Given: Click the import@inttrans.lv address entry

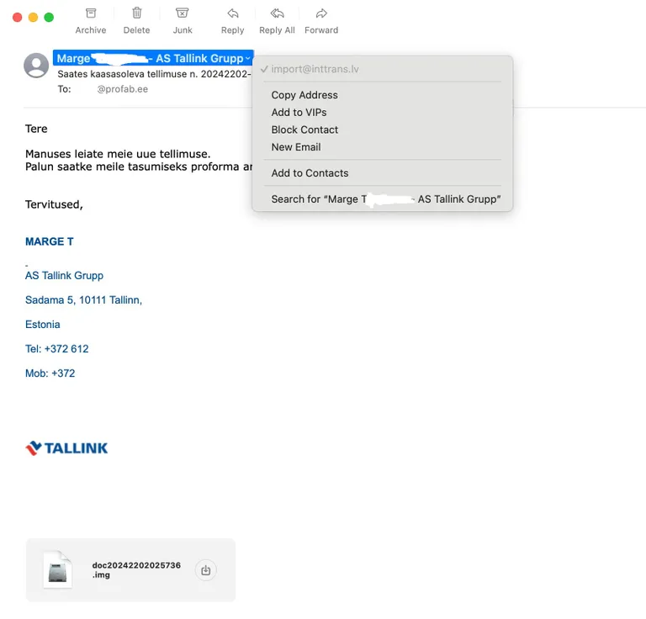Looking at the screenshot, I should [x=315, y=69].
